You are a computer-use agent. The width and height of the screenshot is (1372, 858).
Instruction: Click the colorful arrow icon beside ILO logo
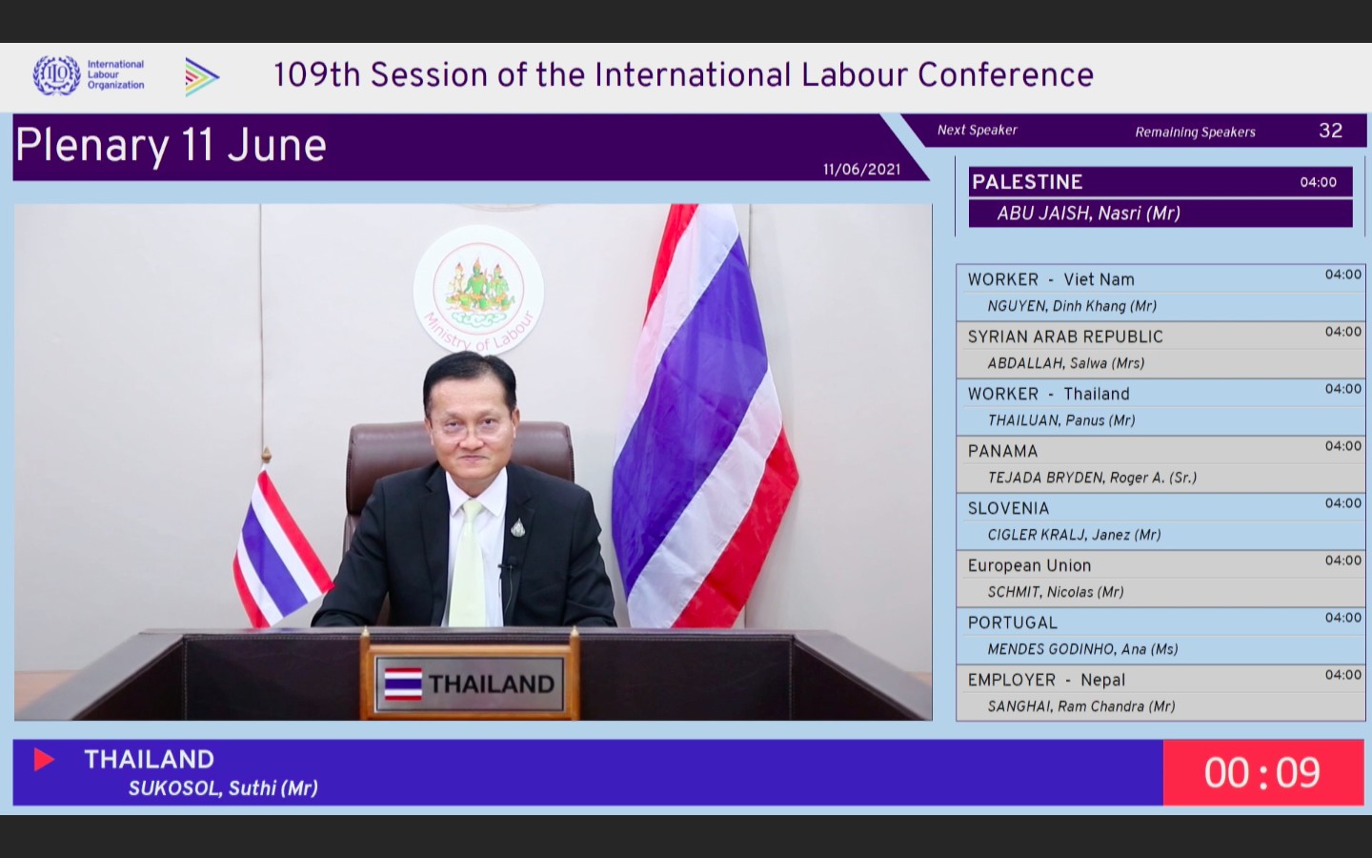point(201,76)
